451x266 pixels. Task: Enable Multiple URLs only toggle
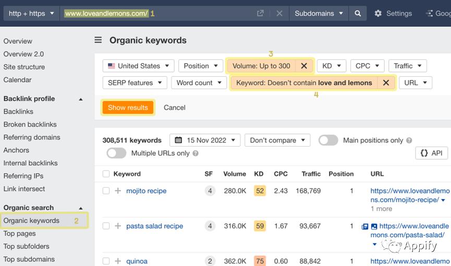coord(116,153)
